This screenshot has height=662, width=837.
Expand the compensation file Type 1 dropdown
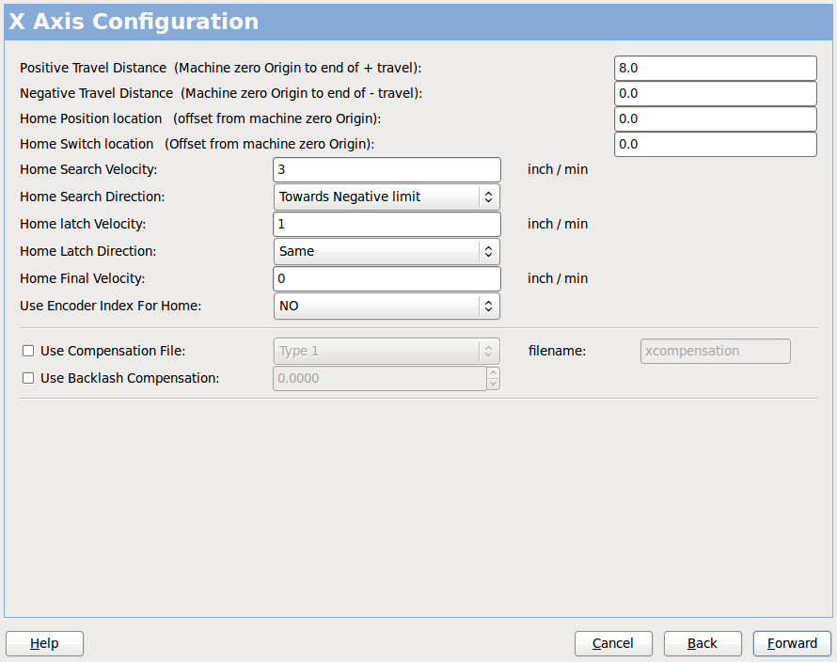[x=386, y=351]
